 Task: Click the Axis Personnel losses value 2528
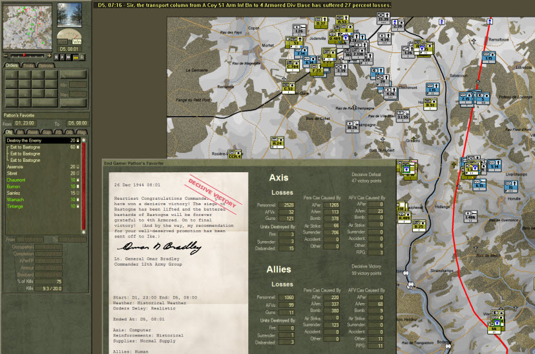[x=286, y=205]
